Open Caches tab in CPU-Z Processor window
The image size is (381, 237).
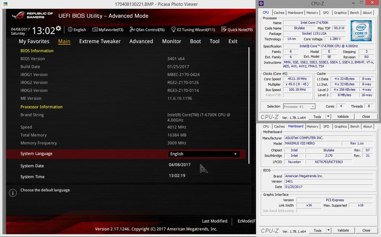[279, 13]
